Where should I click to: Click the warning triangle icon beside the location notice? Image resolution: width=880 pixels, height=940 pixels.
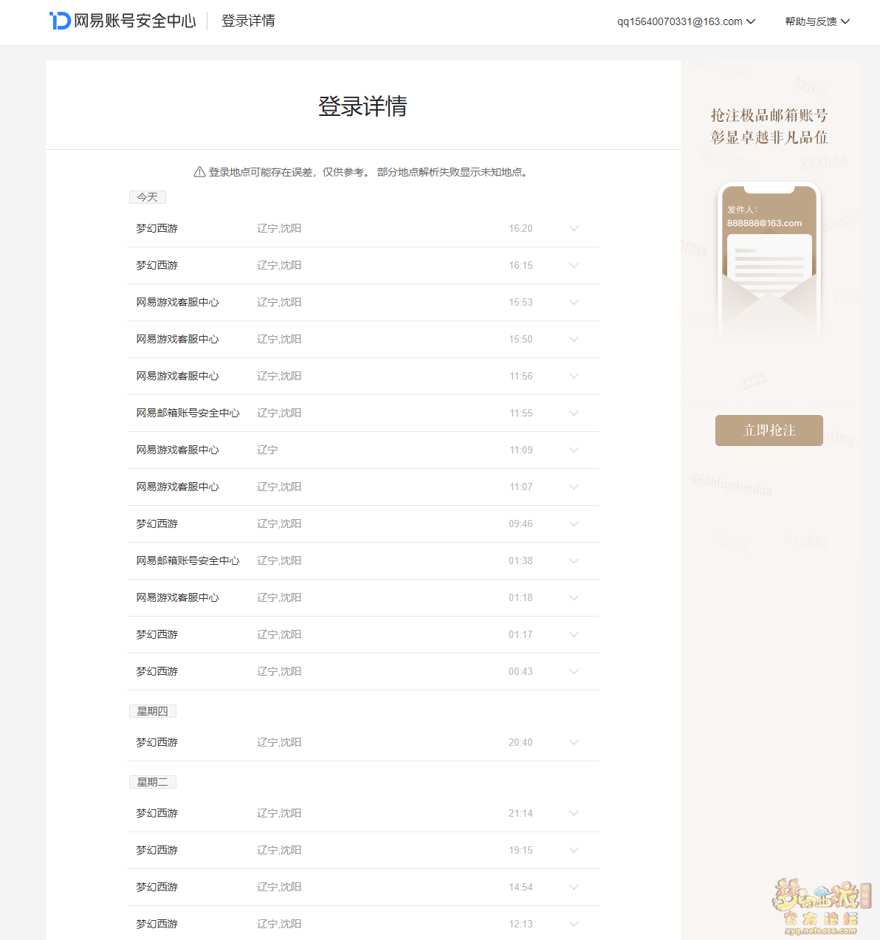[199, 172]
